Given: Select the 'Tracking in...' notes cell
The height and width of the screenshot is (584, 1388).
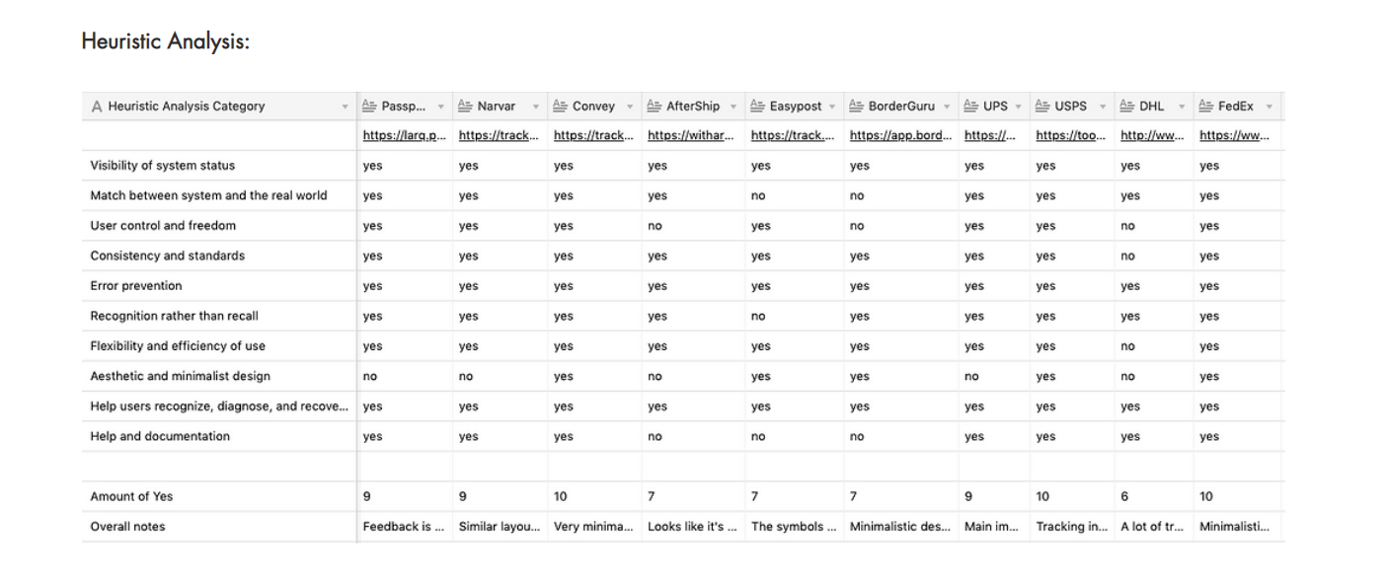Looking at the screenshot, I should [1071, 527].
